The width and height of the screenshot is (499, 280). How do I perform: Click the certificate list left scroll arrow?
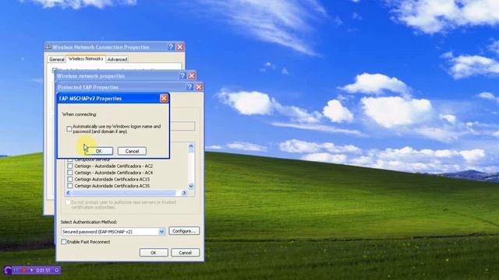coord(68,193)
